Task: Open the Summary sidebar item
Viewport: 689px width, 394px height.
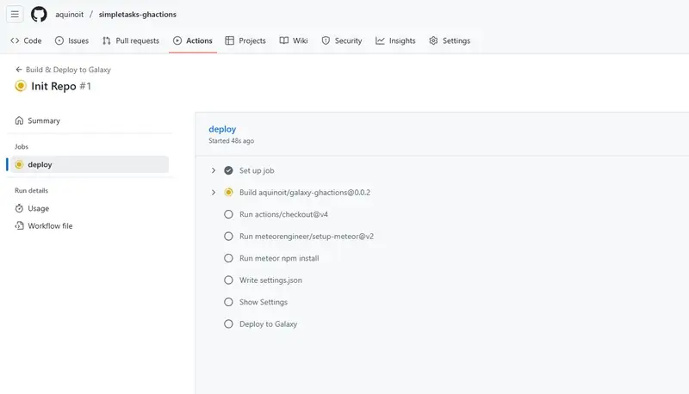Action: (90, 120)
